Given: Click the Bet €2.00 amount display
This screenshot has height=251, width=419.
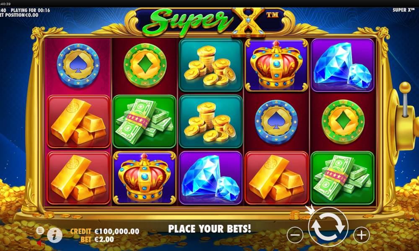Looking at the screenshot, I should click(x=97, y=239).
